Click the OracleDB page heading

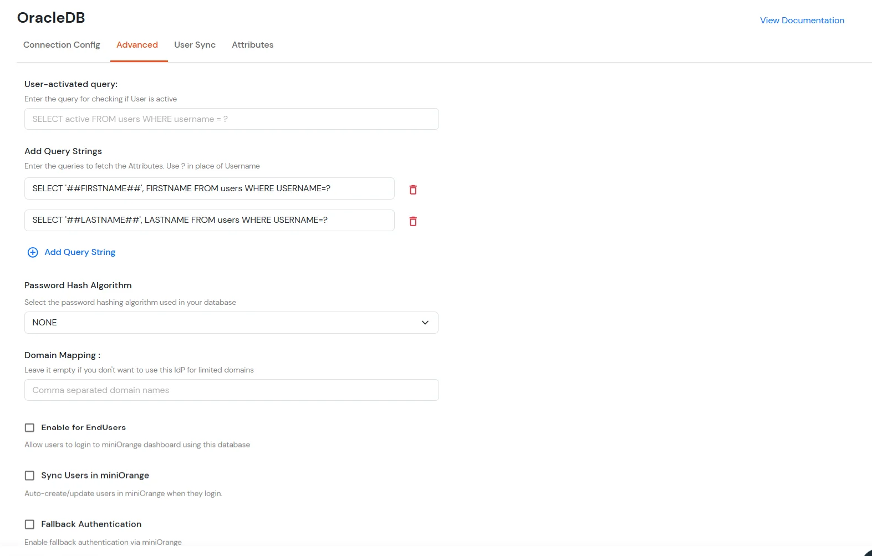pyautogui.click(x=51, y=18)
